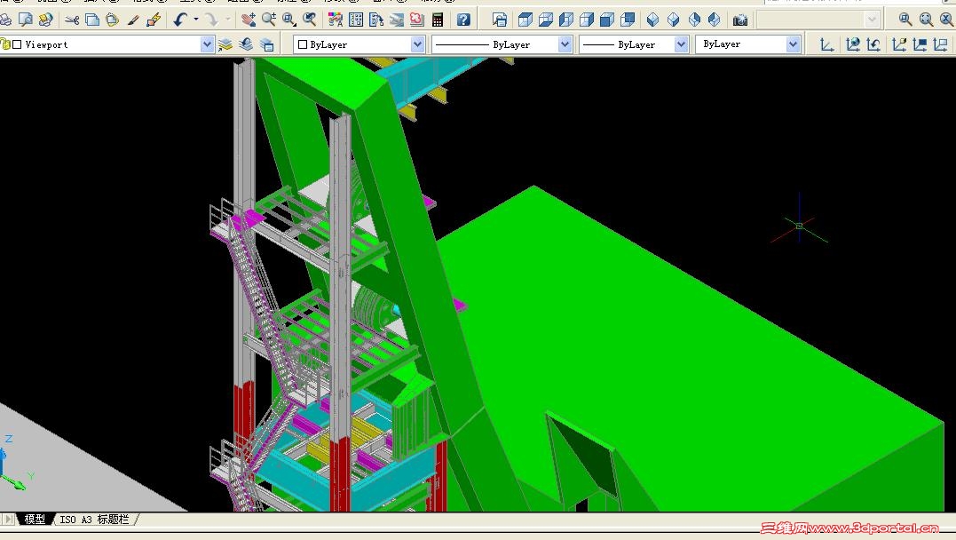The image size is (956, 540).
Task: Set NW Isometric view
Action: [714, 20]
